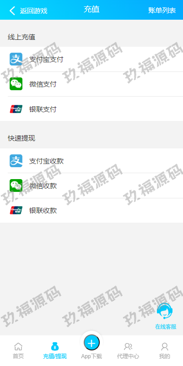This screenshot has height=366, width=183.
Task: Click 返回游戏 to return to game
Action: tap(33, 11)
